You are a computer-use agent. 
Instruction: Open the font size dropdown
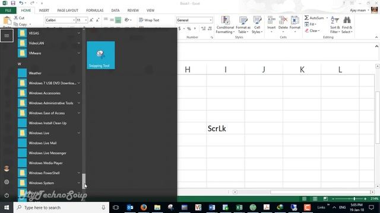(85, 20)
